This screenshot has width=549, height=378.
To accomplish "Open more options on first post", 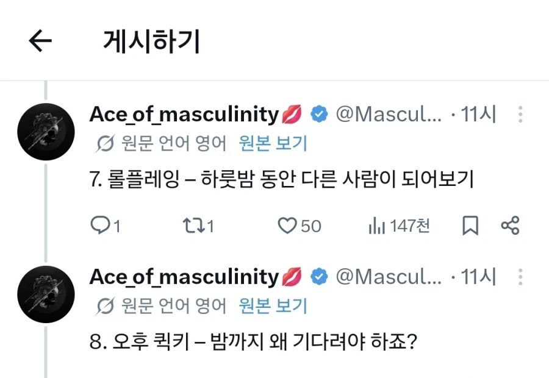I will tap(520, 115).
